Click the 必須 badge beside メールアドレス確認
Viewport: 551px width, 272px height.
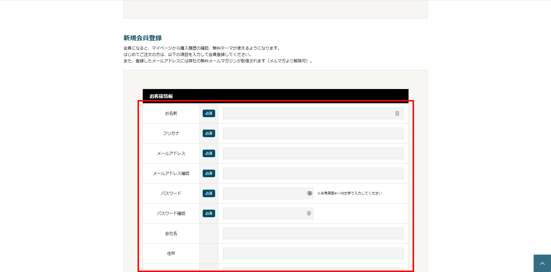pos(209,173)
